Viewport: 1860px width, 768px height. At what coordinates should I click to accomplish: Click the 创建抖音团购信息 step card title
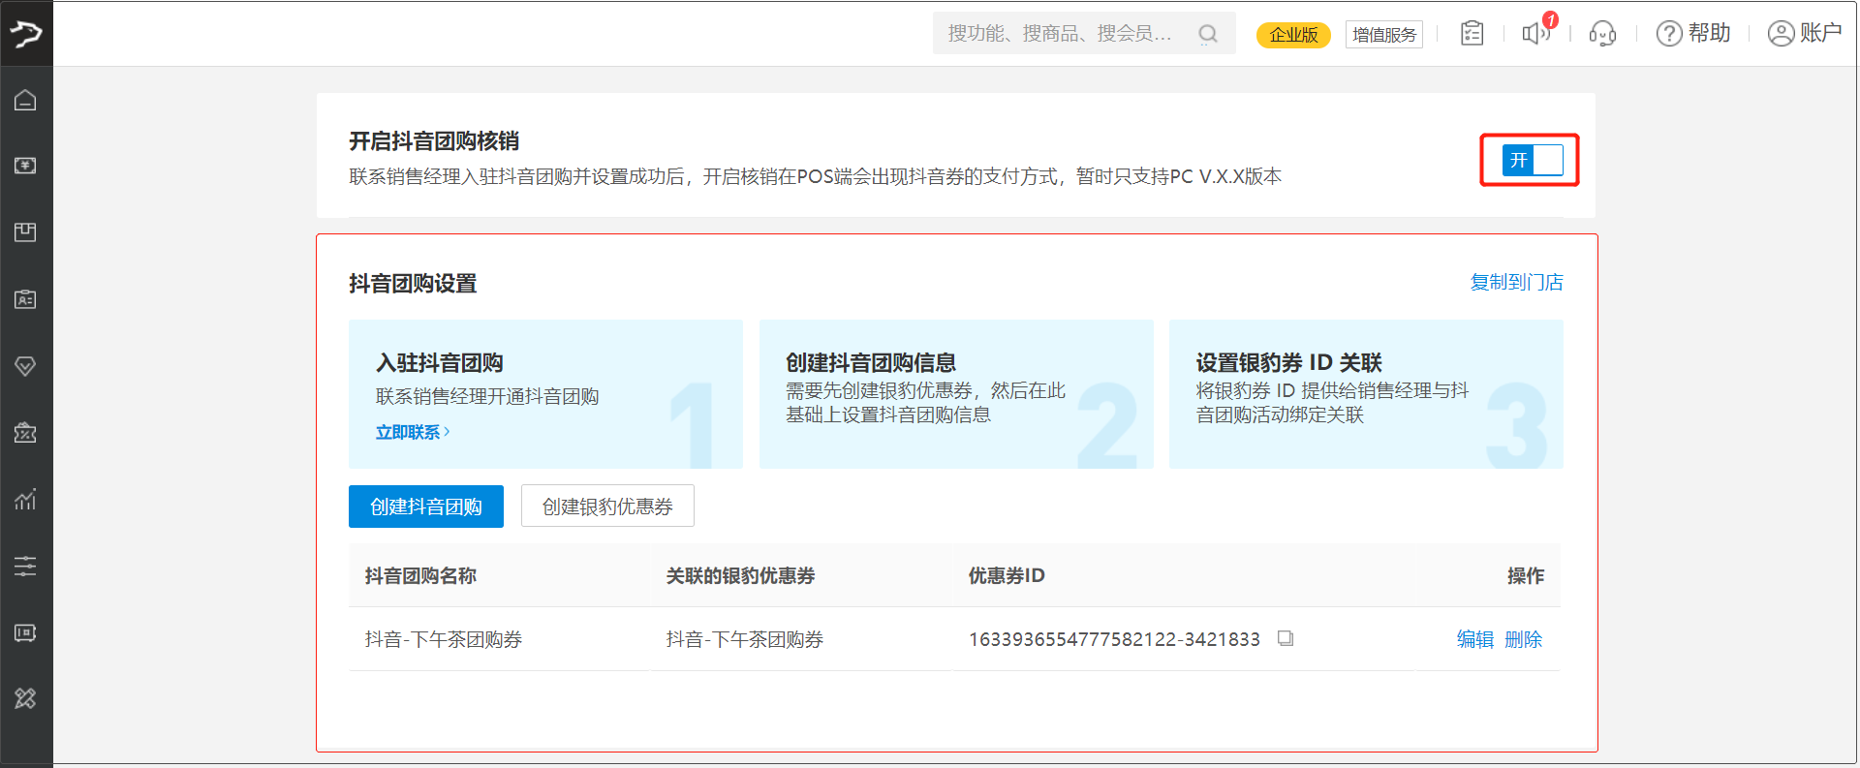[871, 363]
